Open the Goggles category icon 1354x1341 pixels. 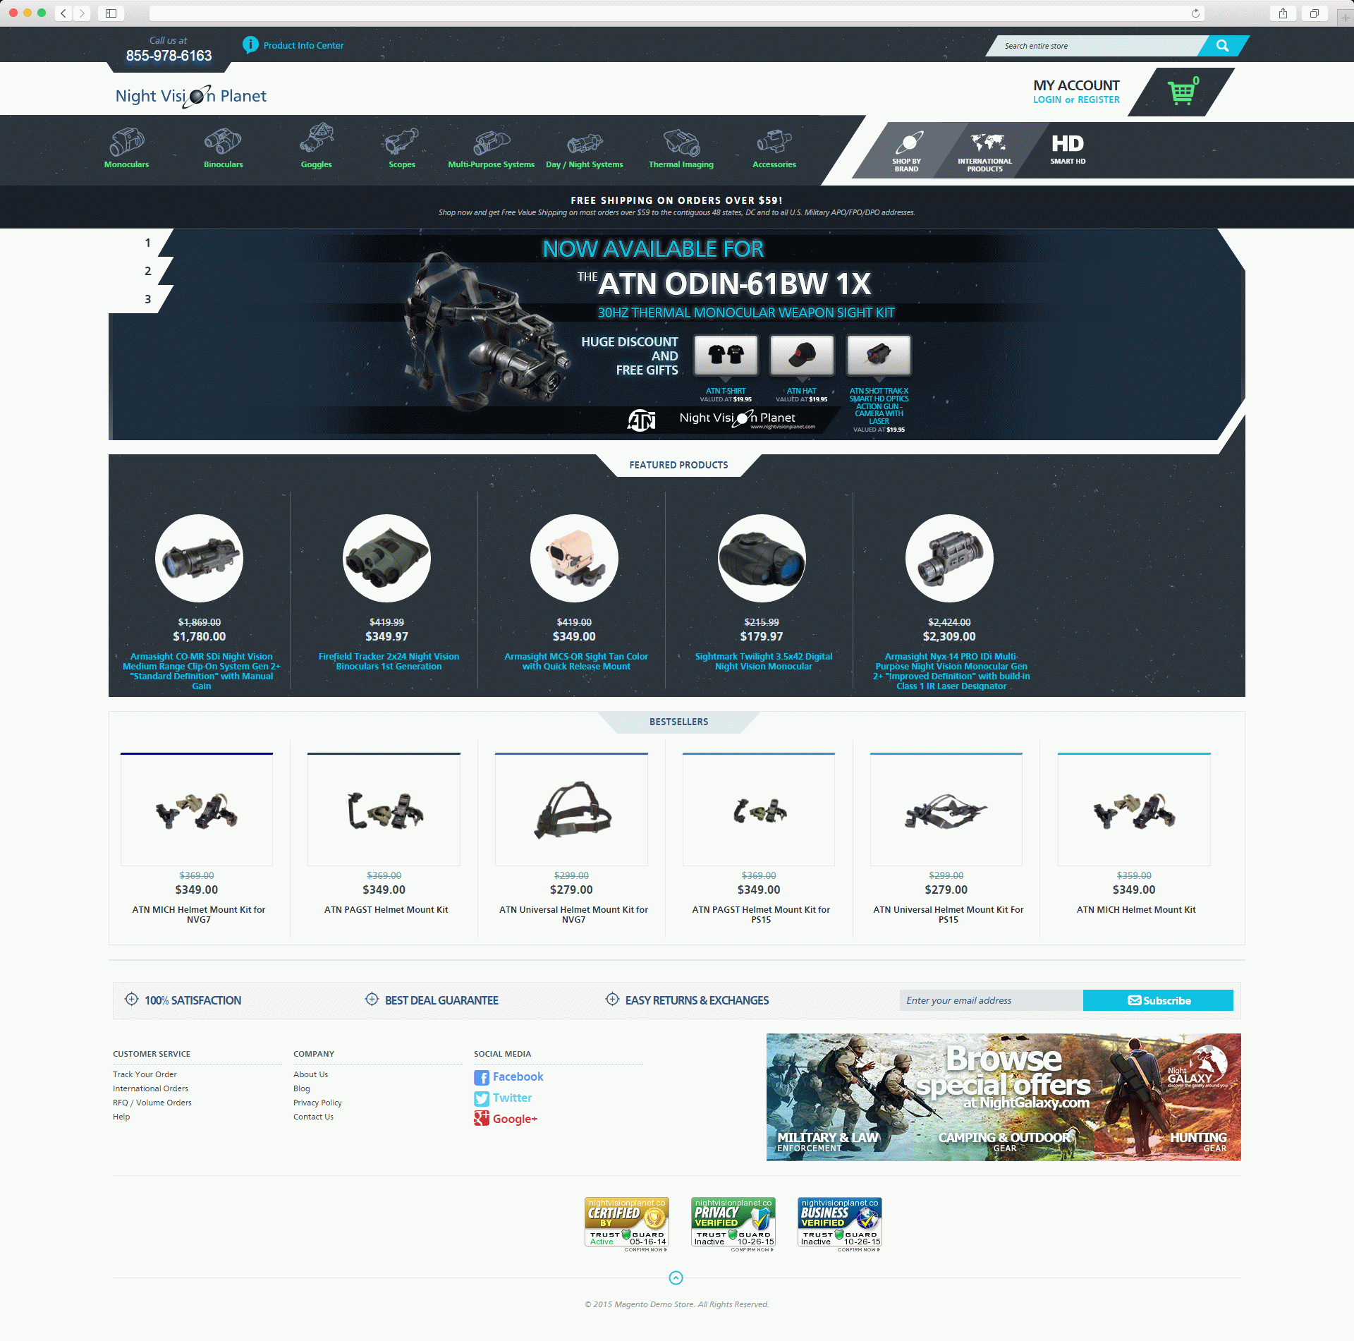click(316, 138)
